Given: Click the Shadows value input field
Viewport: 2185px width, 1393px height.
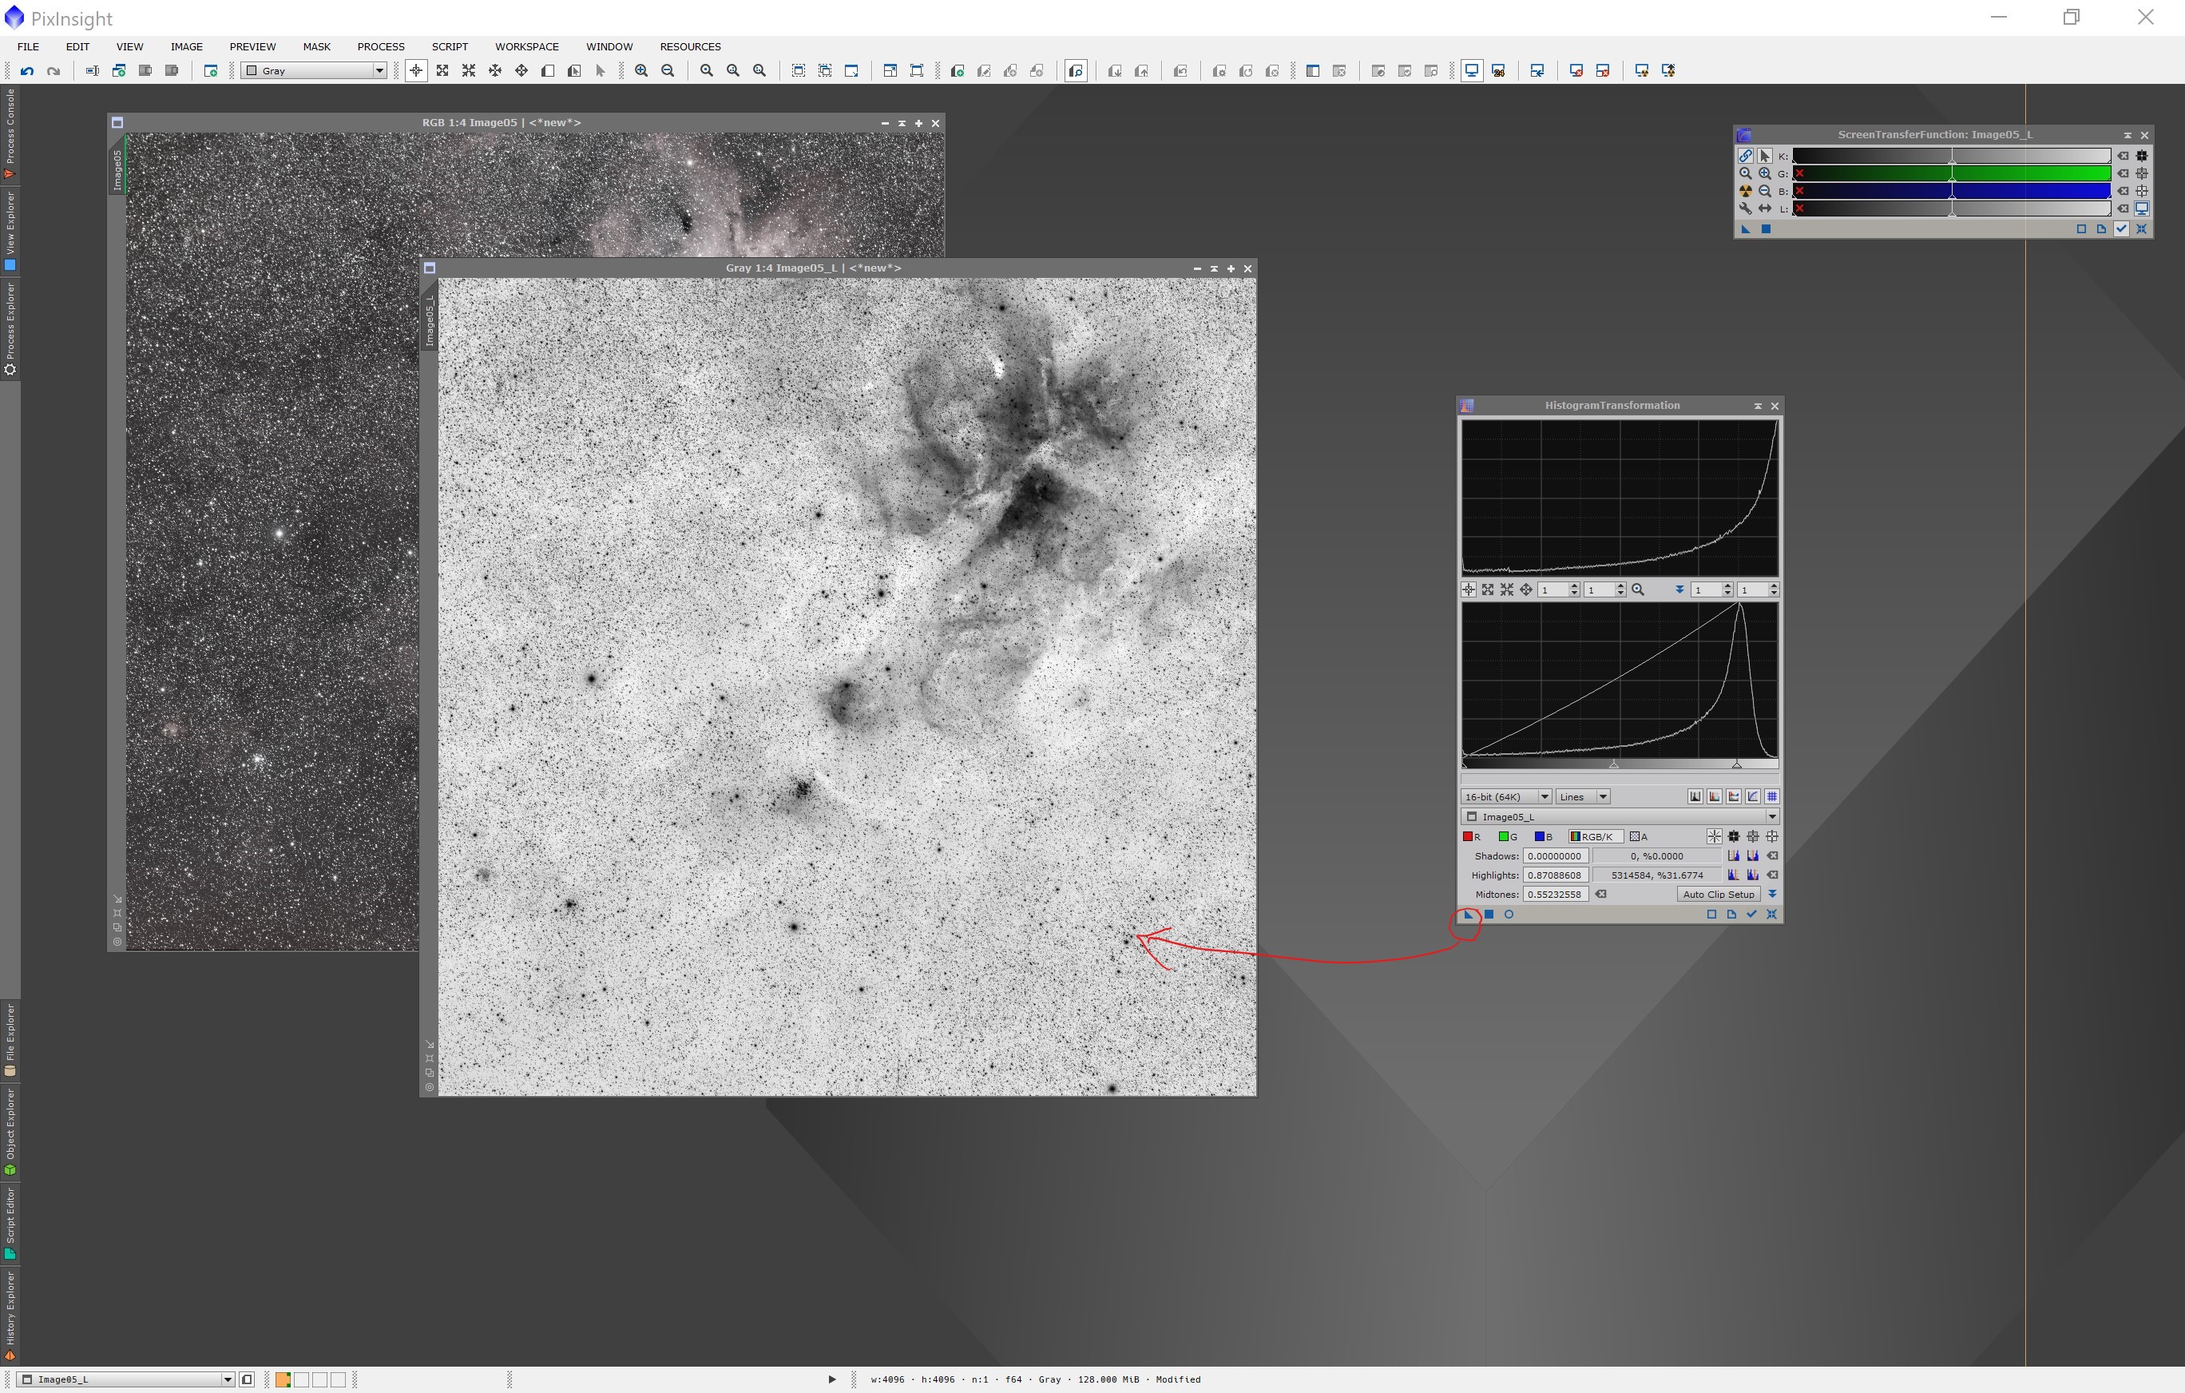Looking at the screenshot, I should (x=1555, y=855).
